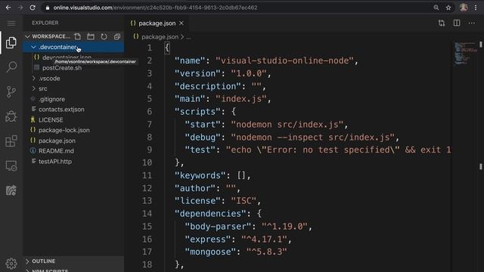The width and height of the screenshot is (484, 272).
Task: Collapse all folders in Explorer
Action: 117,36
